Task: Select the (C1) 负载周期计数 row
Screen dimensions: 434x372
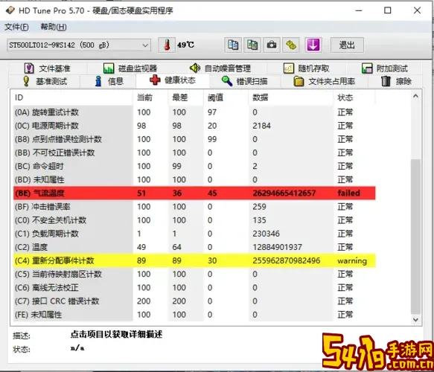Action: [x=194, y=234]
